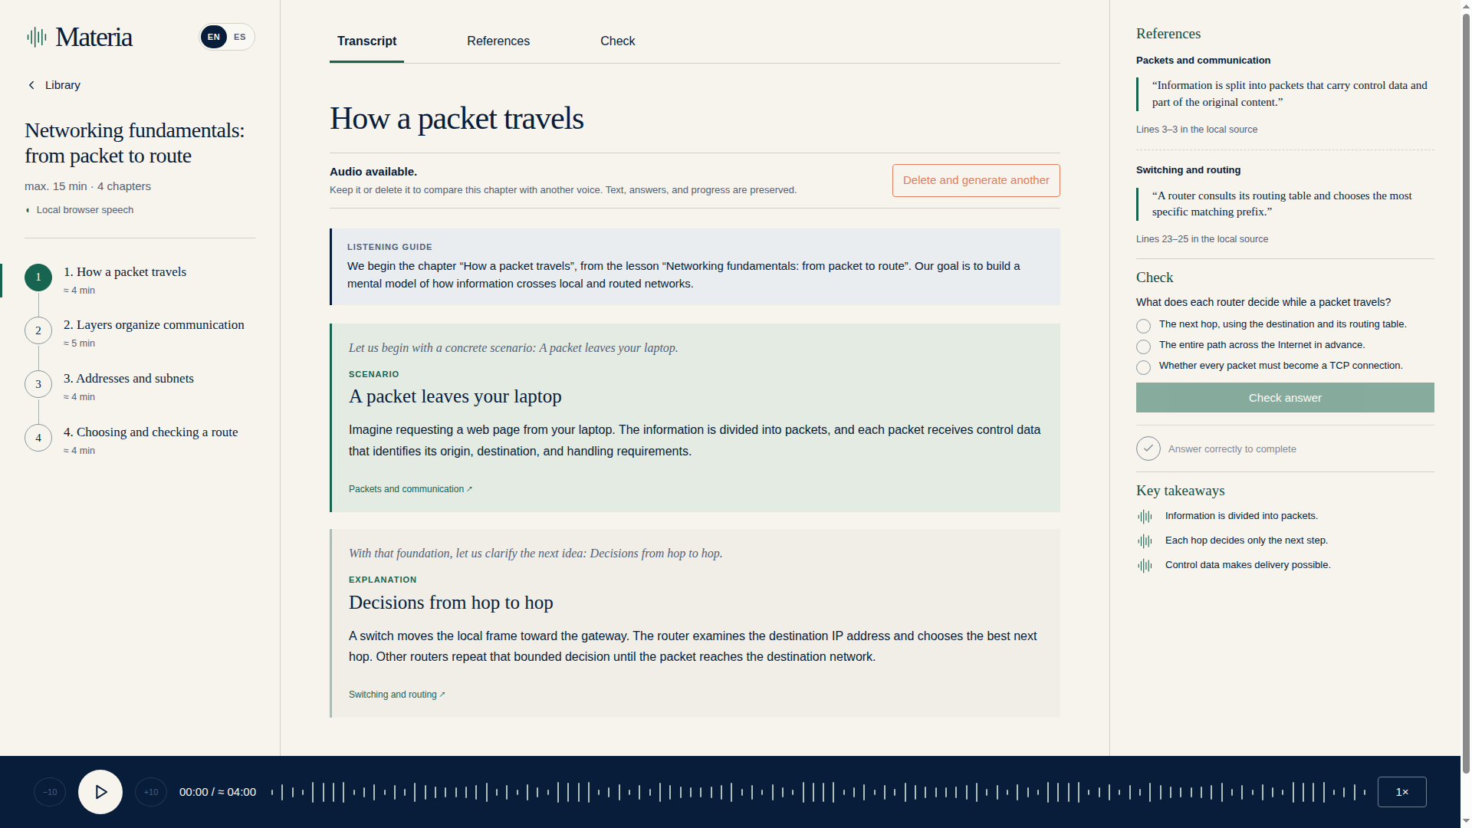Click the quote 'Information is split into packets'

[x=1290, y=94]
